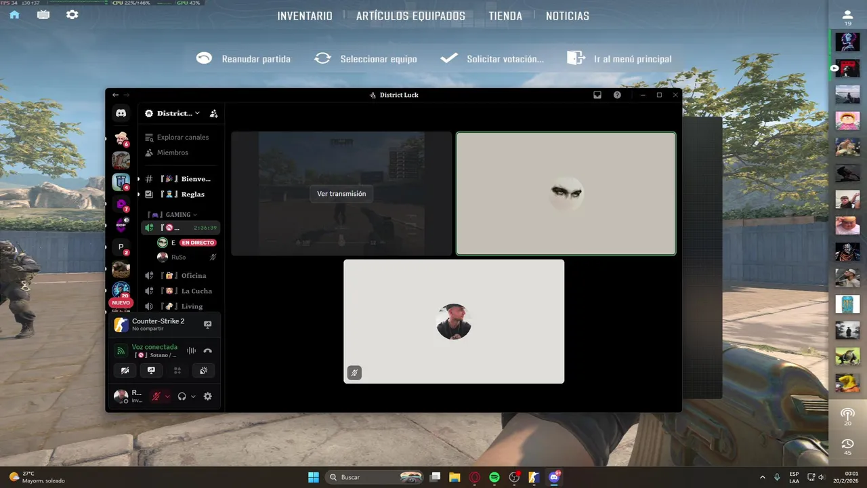Click the Windows taskbar Buscar search box
The image size is (867, 488).
[375, 477]
